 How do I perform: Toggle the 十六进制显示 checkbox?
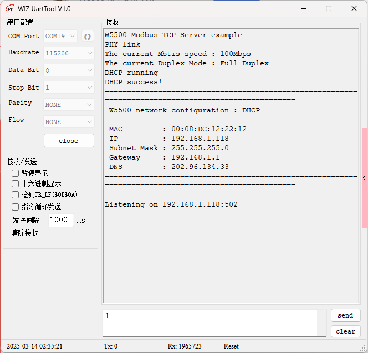pos(16,183)
